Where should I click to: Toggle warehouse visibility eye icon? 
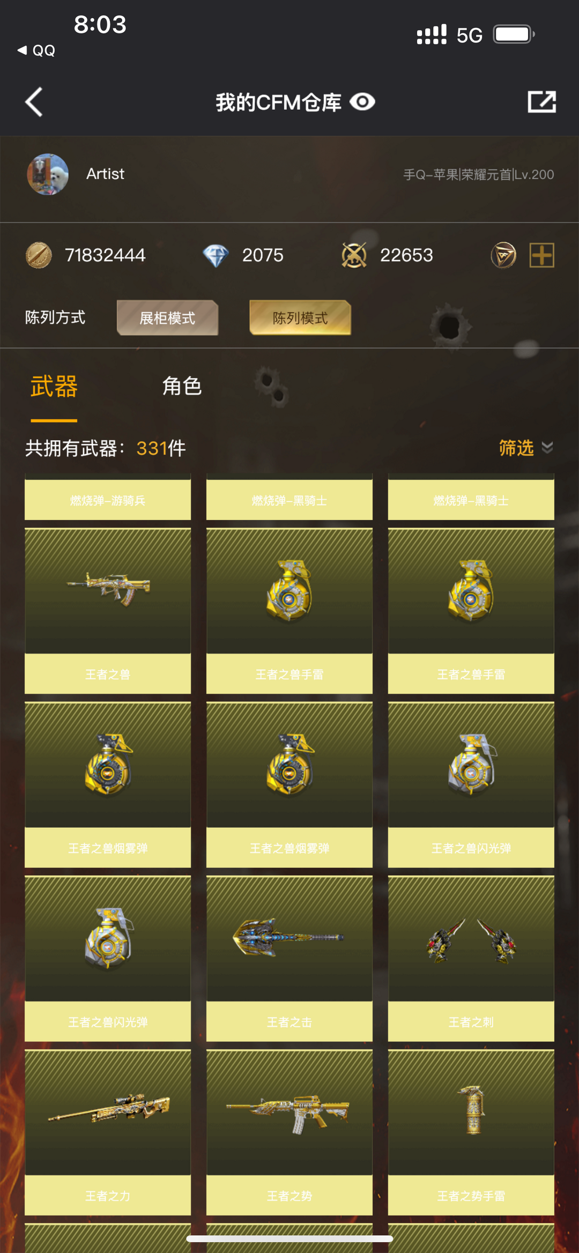click(362, 102)
